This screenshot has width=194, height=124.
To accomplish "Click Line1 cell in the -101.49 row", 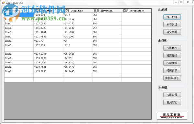I will [x=19, y=41].
